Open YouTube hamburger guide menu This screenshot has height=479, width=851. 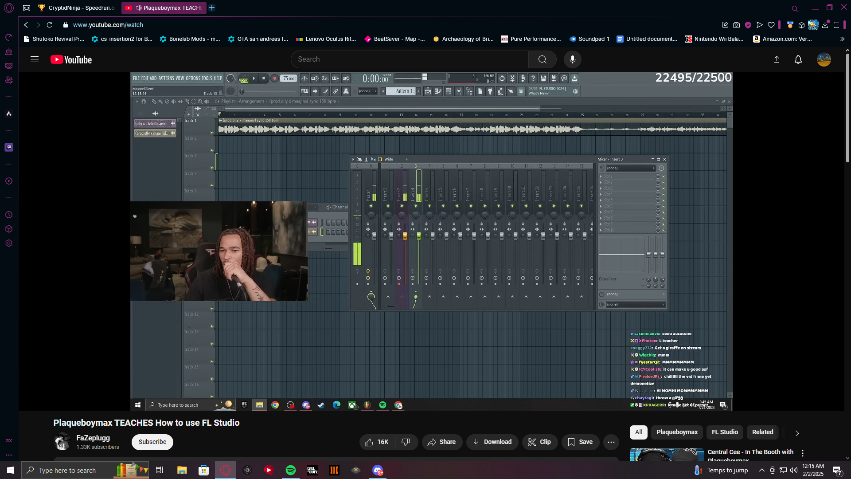pos(35,59)
